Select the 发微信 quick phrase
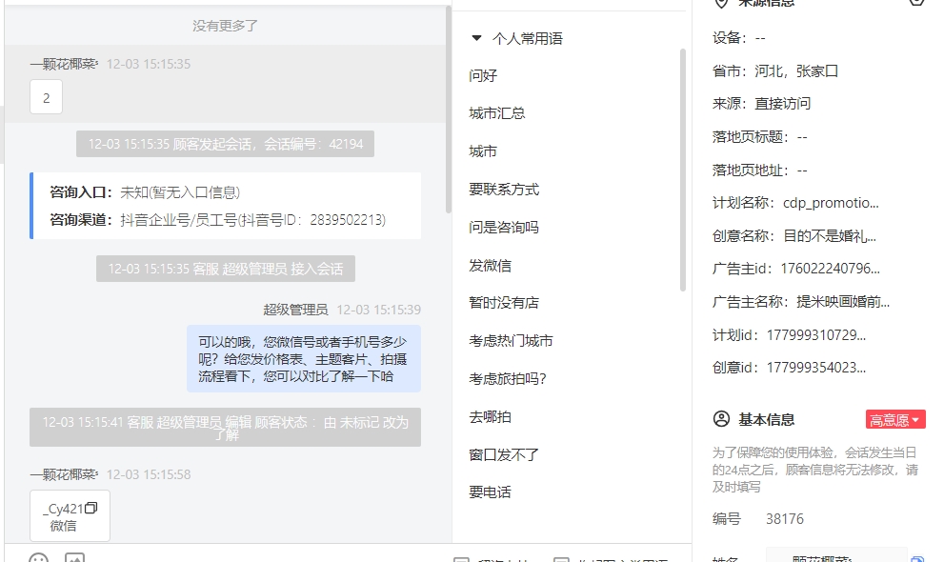The height and width of the screenshot is (562, 944). pyautogui.click(x=490, y=266)
